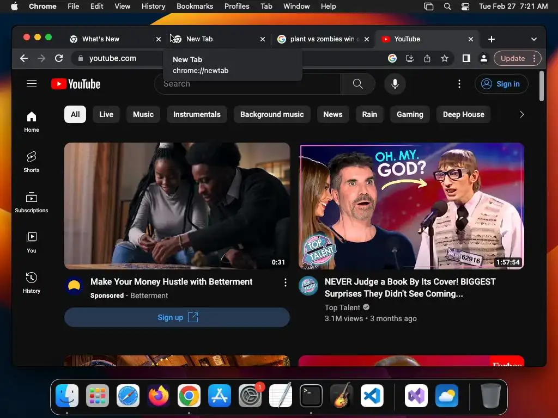Open the View menu in menu bar

point(122,7)
